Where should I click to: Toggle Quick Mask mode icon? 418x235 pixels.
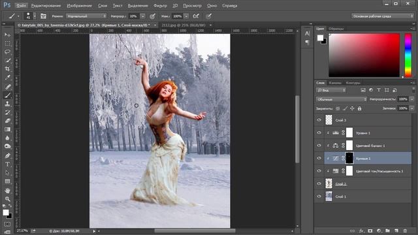click(7, 225)
